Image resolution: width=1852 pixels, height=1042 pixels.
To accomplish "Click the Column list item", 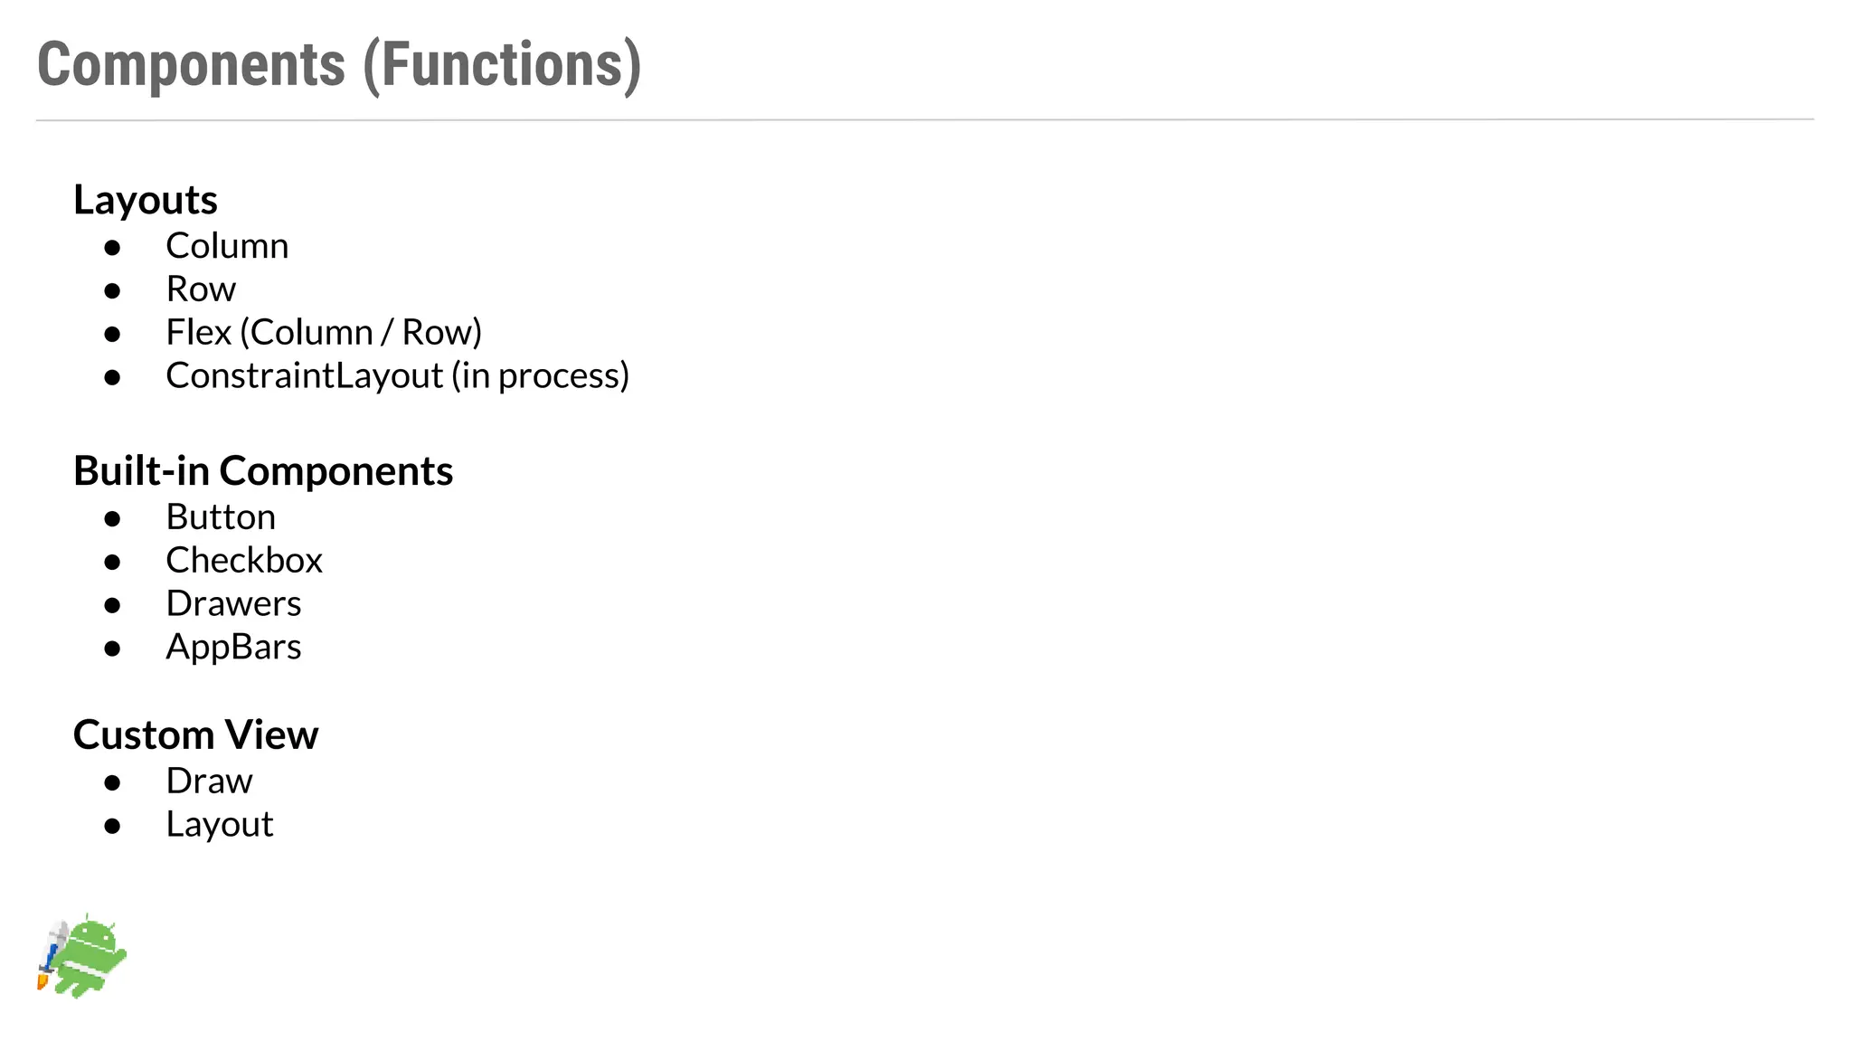I will point(227,246).
